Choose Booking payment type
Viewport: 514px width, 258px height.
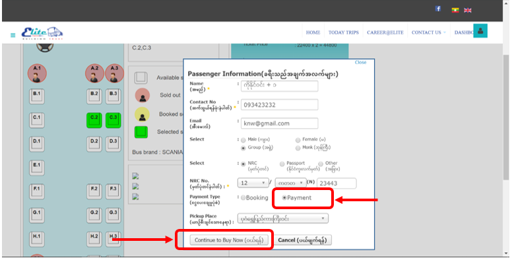(243, 198)
